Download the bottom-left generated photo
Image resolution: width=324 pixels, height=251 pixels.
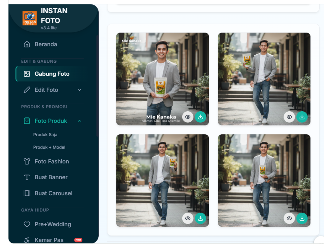(200, 218)
